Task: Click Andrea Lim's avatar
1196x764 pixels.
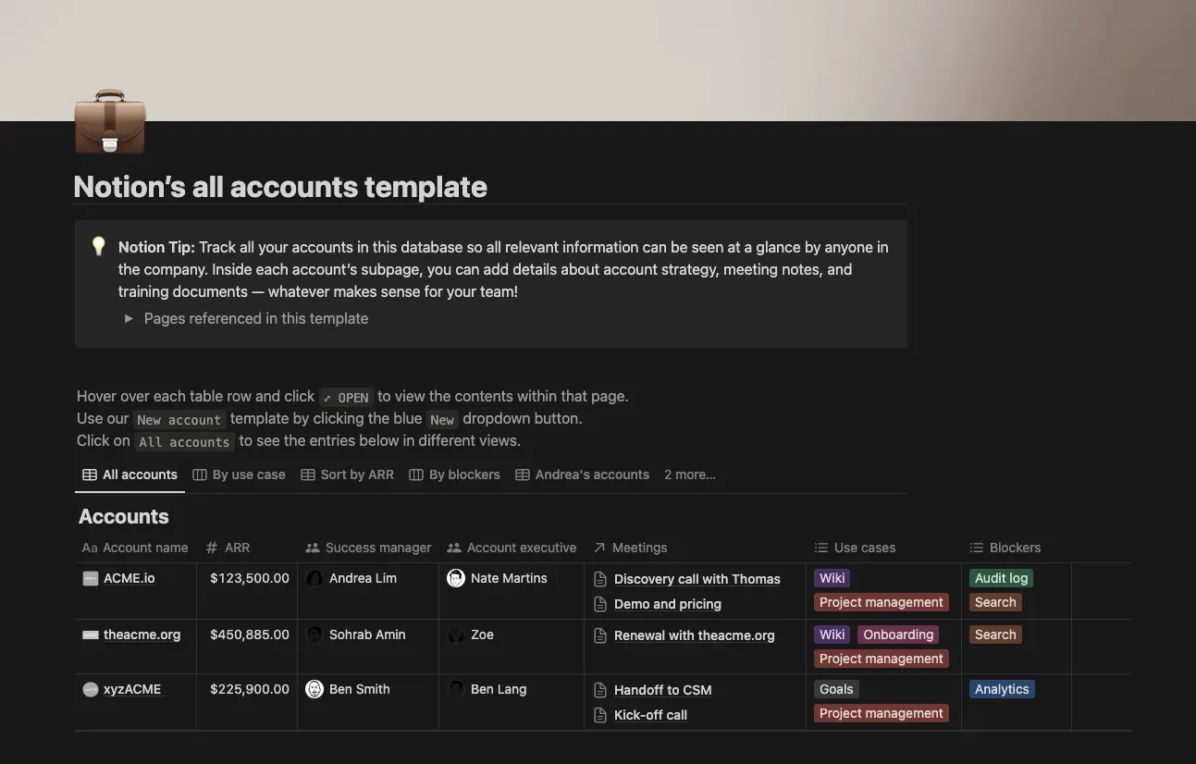Action: 314,578
